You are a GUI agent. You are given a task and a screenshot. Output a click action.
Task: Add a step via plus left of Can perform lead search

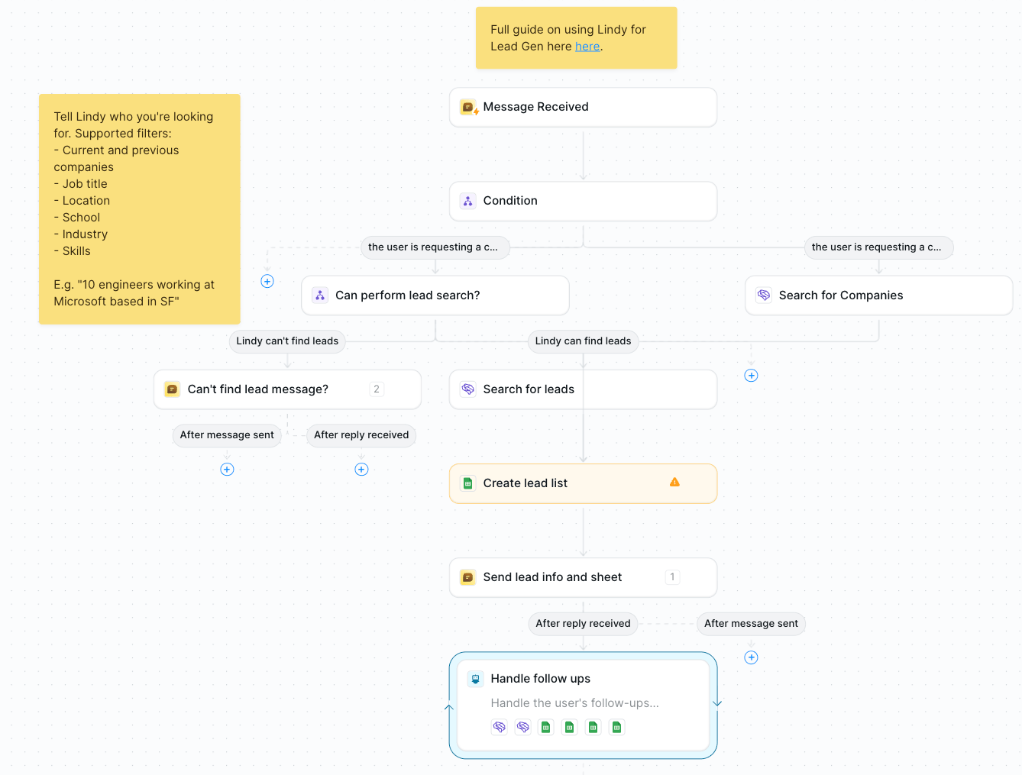pyautogui.click(x=267, y=282)
